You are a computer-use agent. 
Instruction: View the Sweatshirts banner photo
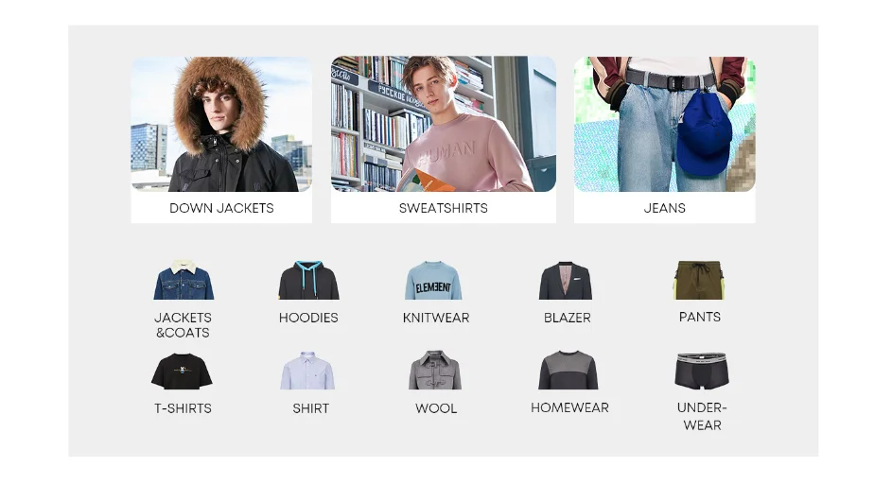[444, 124]
